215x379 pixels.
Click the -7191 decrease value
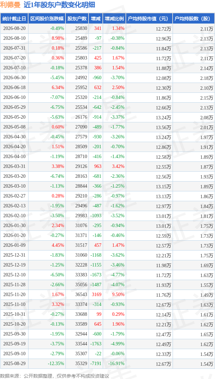(x=96, y=363)
